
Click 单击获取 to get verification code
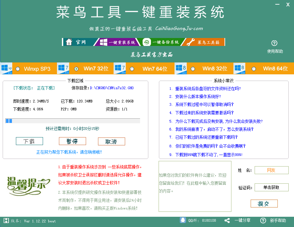271,187
